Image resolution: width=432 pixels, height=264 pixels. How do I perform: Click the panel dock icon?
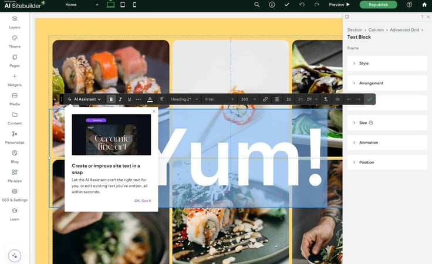click(x=347, y=17)
